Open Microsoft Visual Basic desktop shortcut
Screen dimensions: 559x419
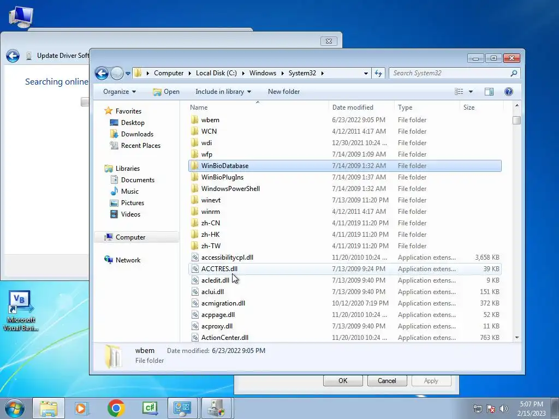pyautogui.click(x=20, y=310)
